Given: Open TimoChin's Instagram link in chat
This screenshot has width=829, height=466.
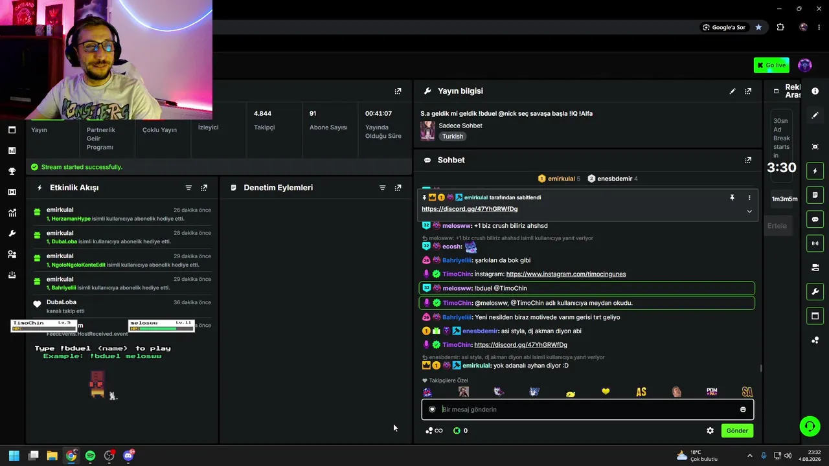Looking at the screenshot, I should coord(566,274).
